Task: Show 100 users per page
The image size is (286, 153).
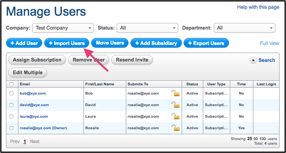Action: pos(263,139)
